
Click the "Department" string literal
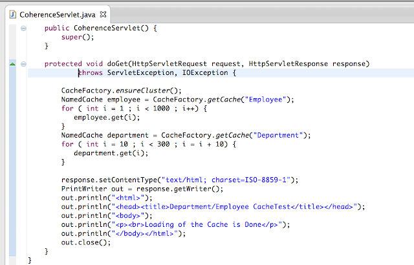tap(278, 135)
